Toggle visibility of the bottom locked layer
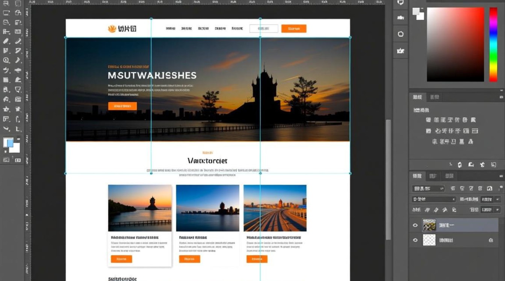The width and height of the screenshot is (505, 281). pyautogui.click(x=415, y=240)
